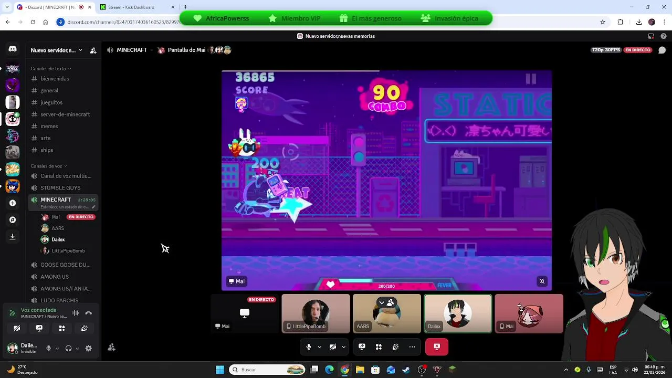
Task: Bookmark this page with the star icon
Action: pyautogui.click(x=603, y=22)
